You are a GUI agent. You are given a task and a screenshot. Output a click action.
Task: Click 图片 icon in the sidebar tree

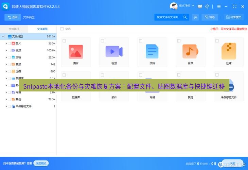(x=14, y=44)
